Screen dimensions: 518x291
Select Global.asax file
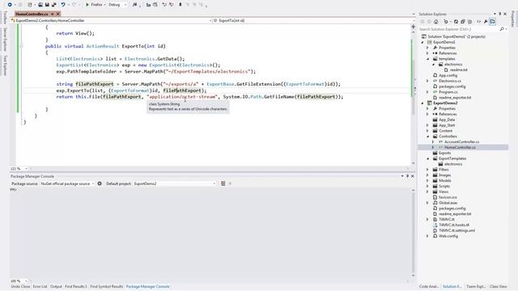[x=448, y=203]
